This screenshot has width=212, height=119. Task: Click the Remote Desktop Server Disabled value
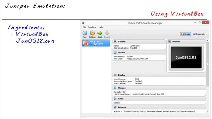(138, 81)
